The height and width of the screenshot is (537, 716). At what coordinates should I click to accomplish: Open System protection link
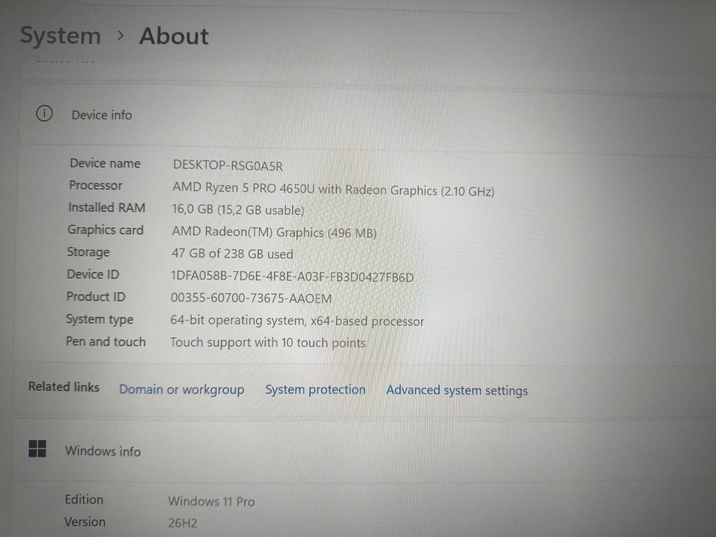(315, 389)
